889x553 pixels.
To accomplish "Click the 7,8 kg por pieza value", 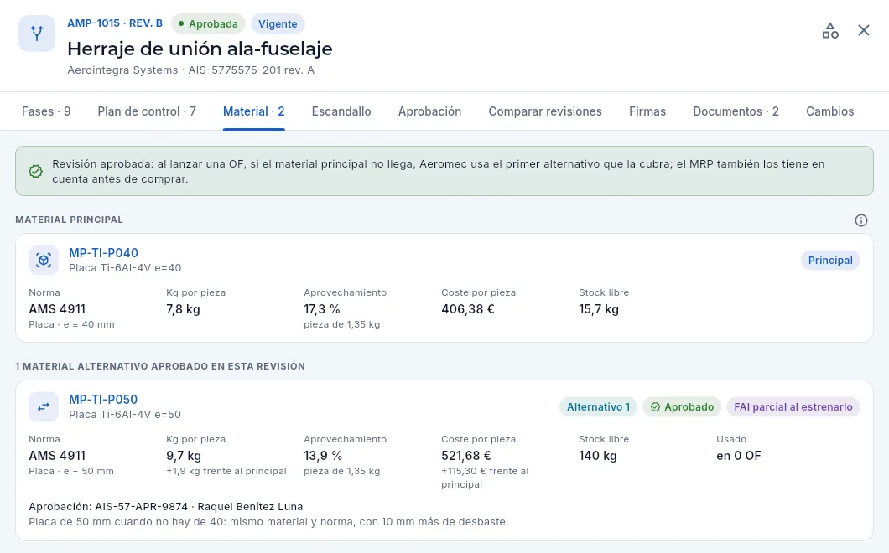I will click(x=183, y=309).
